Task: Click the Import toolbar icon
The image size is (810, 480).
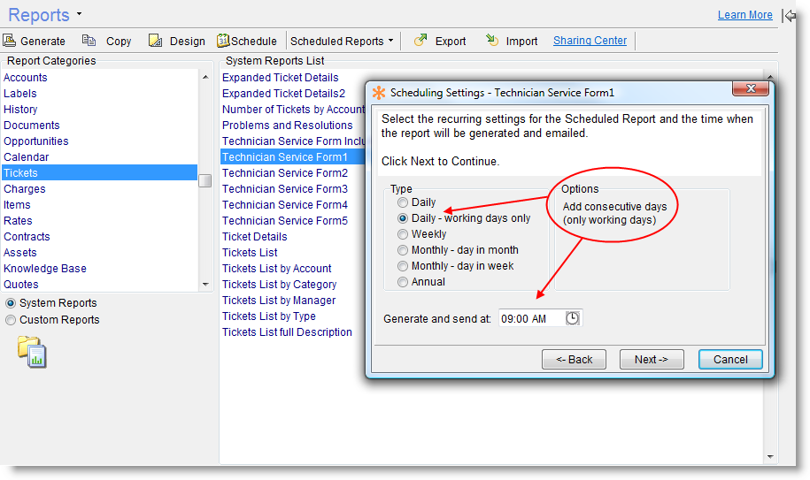Action: (491, 41)
